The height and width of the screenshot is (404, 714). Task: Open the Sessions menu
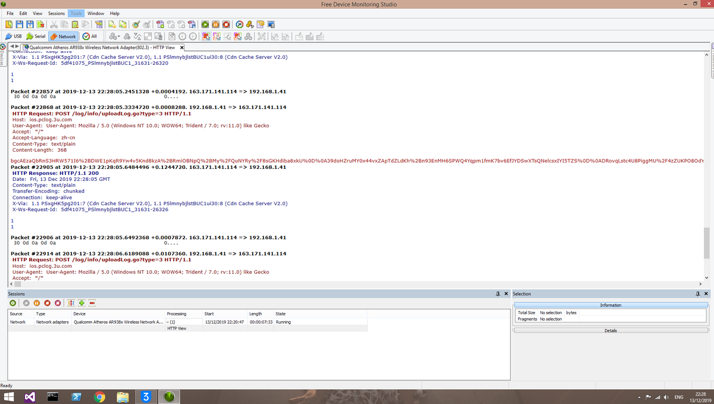[x=57, y=13]
